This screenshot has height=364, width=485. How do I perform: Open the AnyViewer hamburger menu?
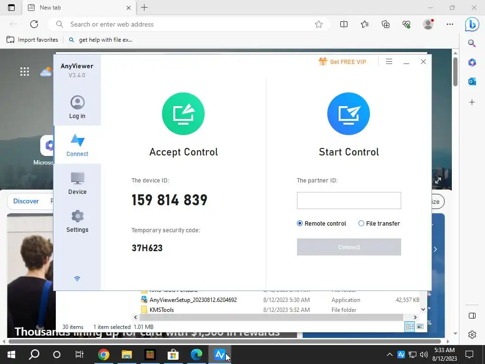pos(389,62)
